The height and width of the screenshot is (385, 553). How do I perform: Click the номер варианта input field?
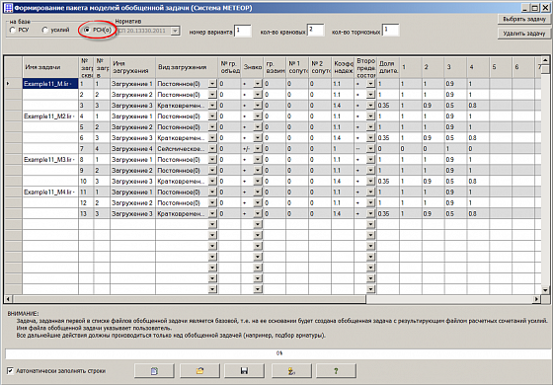[243, 31]
